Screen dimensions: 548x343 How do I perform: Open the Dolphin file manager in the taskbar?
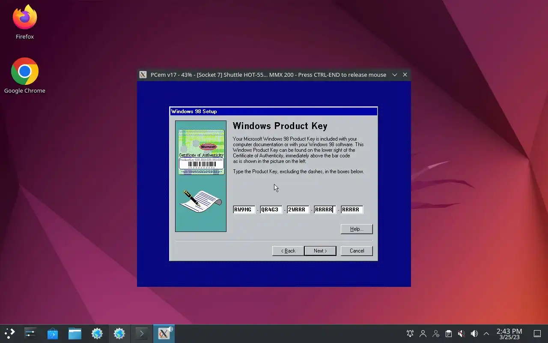point(75,334)
